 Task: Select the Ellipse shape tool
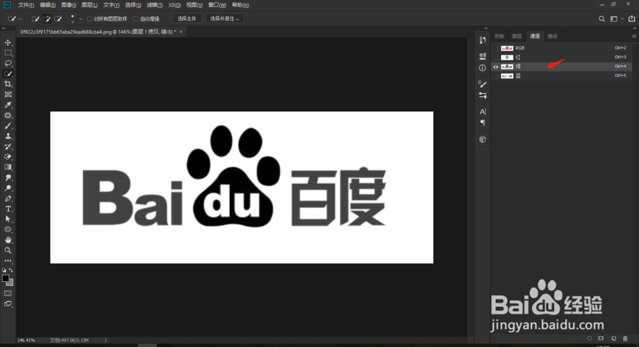click(8, 229)
